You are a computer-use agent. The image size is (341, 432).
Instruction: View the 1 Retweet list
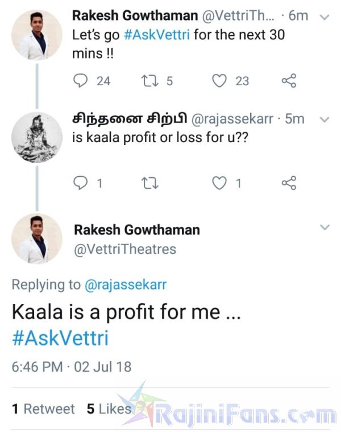point(43,409)
